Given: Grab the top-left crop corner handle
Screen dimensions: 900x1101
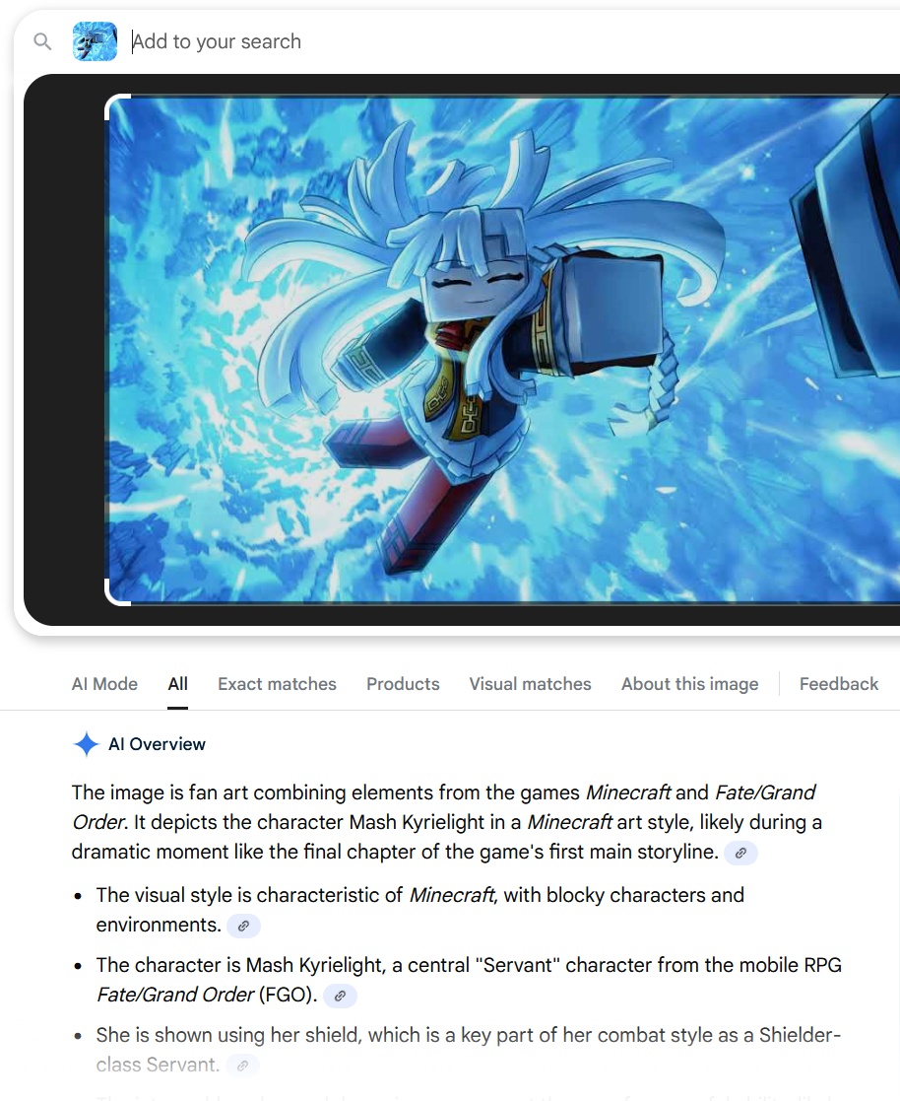Looking at the screenshot, I should pos(118,106).
